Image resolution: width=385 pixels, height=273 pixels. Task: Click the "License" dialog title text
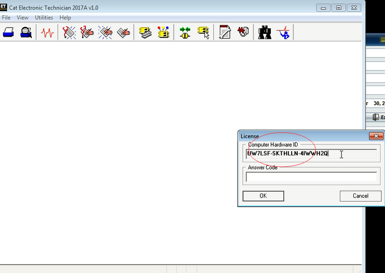coord(250,136)
